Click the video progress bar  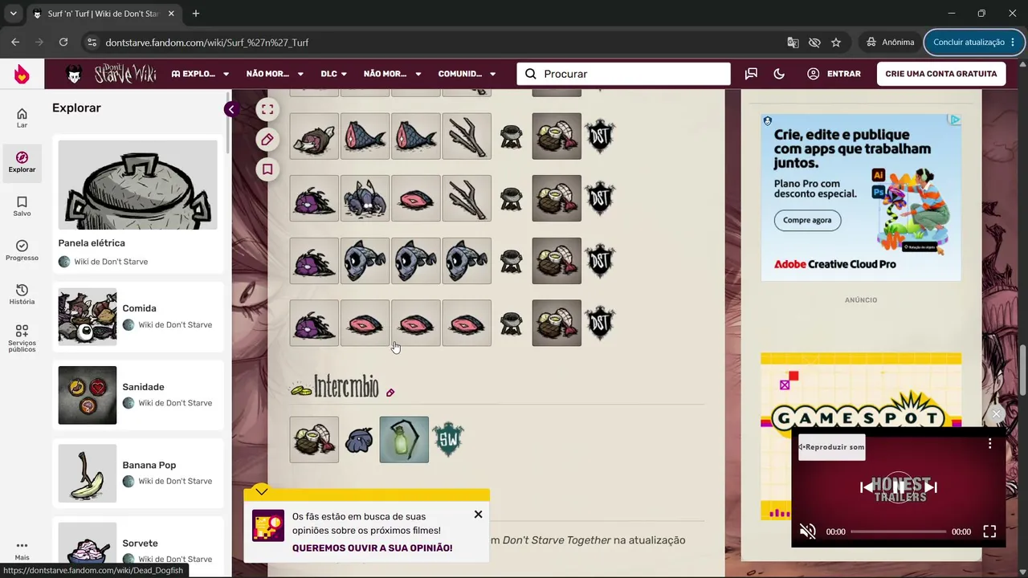pos(898,531)
